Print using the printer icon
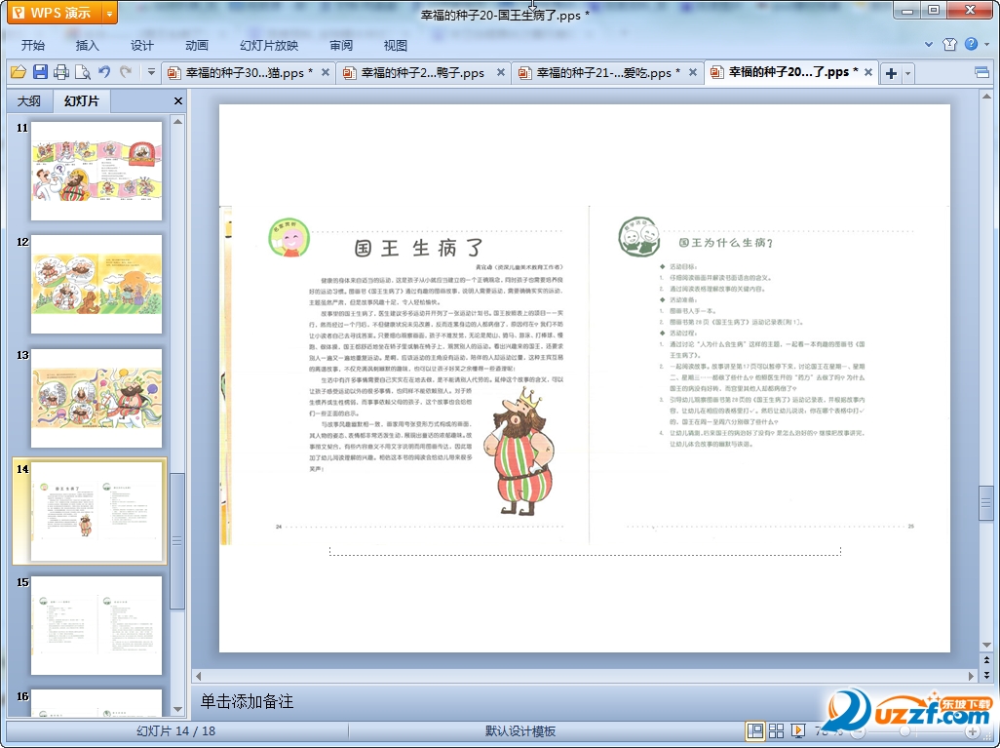 tap(61, 72)
